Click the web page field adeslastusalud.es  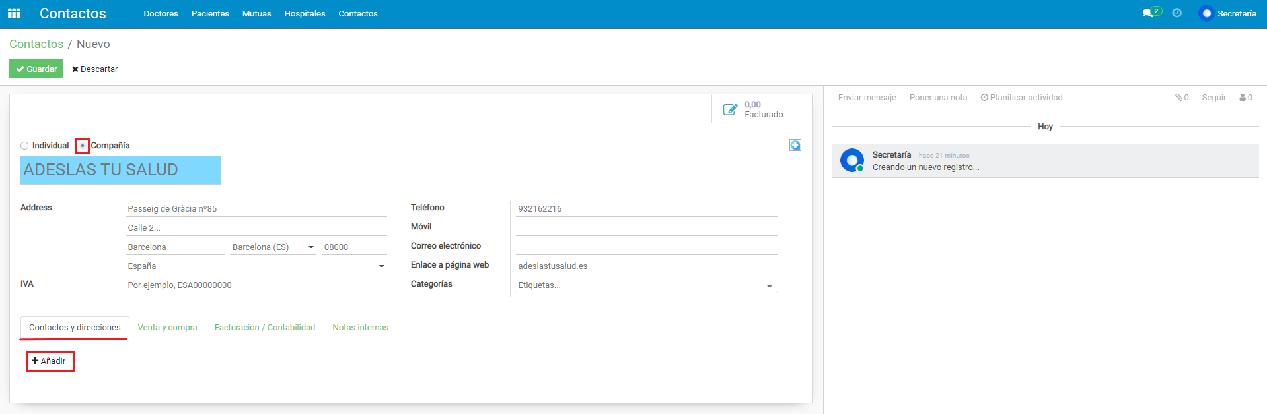pos(646,266)
